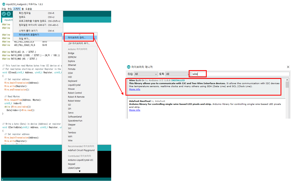The width and height of the screenshot is (293, 184).
Task: Click Arduino logo in Library Manager title
Action: pos(129,67)
